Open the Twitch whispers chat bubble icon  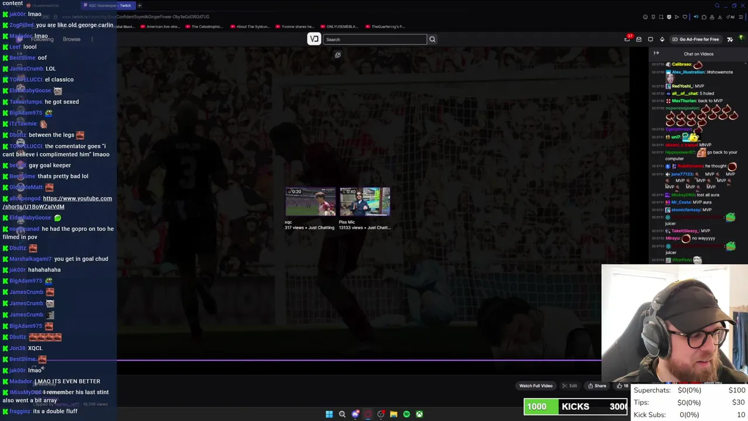(650, 39)
